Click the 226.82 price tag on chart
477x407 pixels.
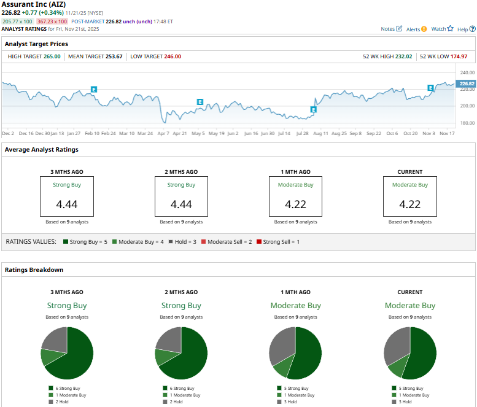467,83
